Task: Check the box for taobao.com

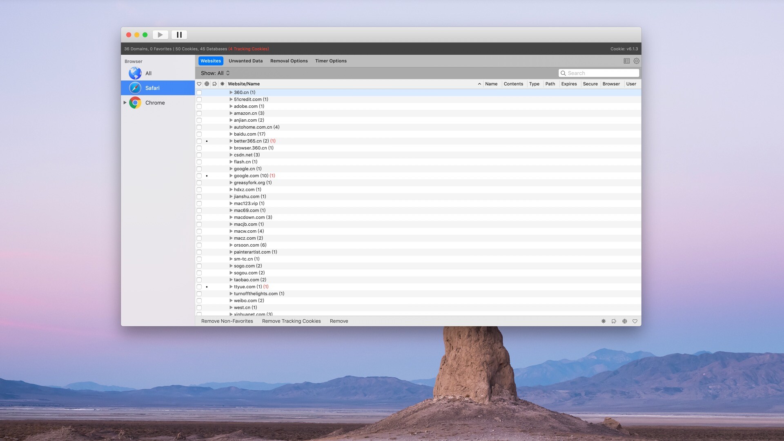Action: point(199,280)
